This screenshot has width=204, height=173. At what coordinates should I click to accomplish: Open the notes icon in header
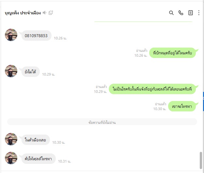click(x=190, y=13)
